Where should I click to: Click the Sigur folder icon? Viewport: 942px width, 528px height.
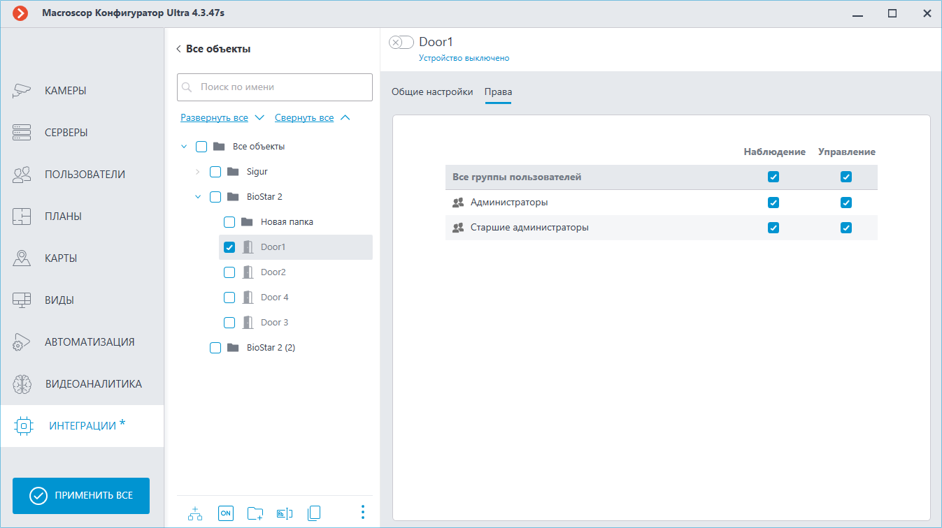233,172
